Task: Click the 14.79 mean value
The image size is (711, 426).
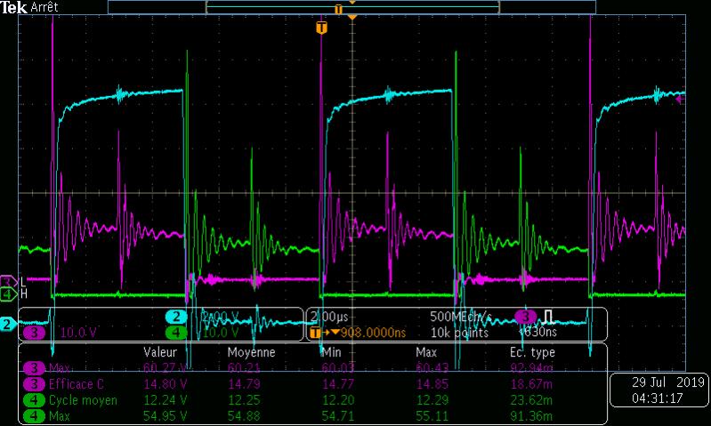Action: coord(244,384)
